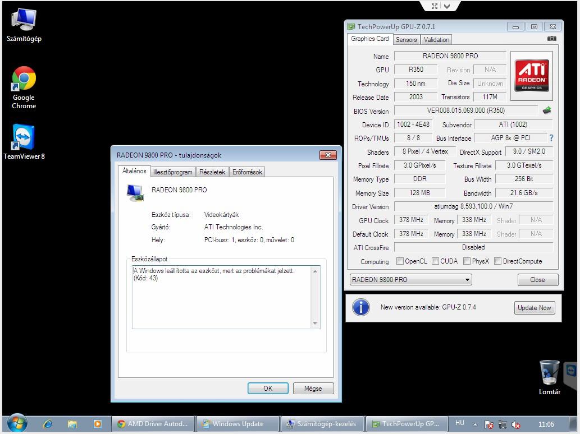The height and width of the screenshot is (434, 580).
Task: Switch to the Validation tab
Action: 436,39
